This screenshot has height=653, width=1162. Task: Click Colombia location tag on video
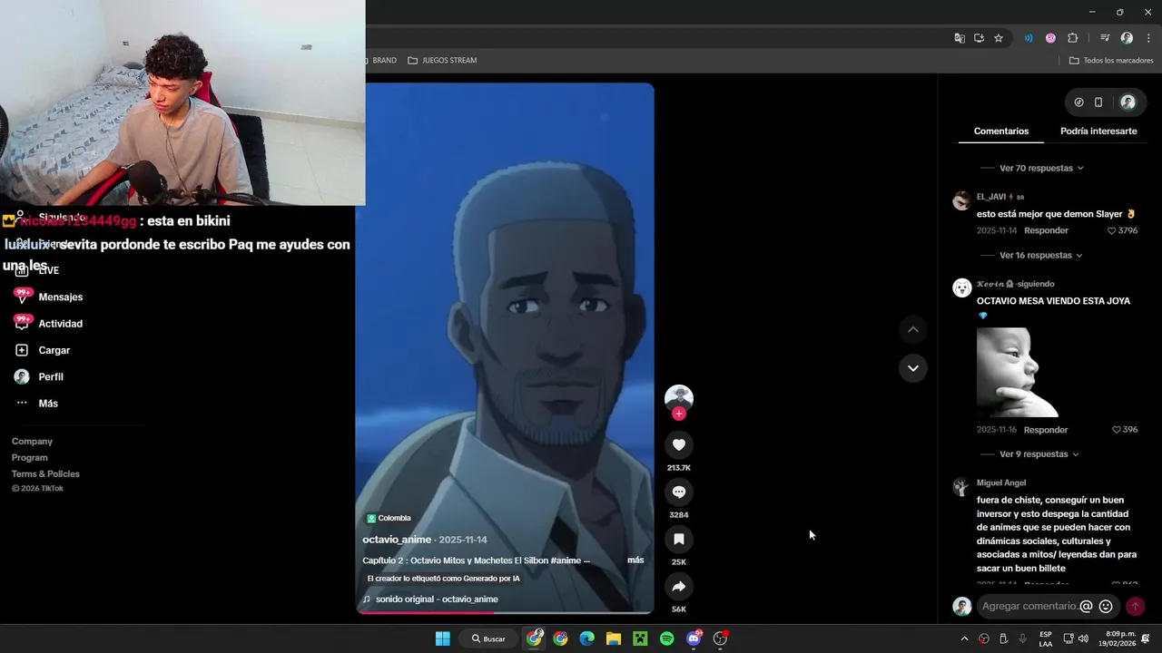tap(389, 518)
